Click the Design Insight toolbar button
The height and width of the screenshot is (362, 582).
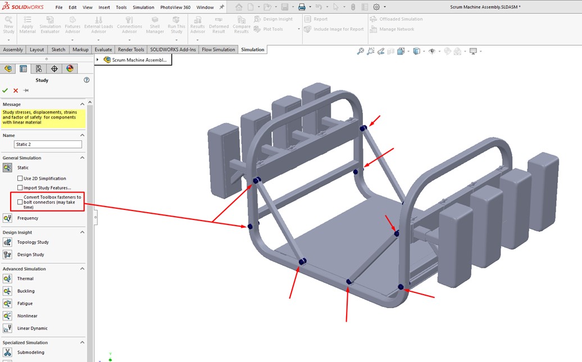tap(274, 19)
